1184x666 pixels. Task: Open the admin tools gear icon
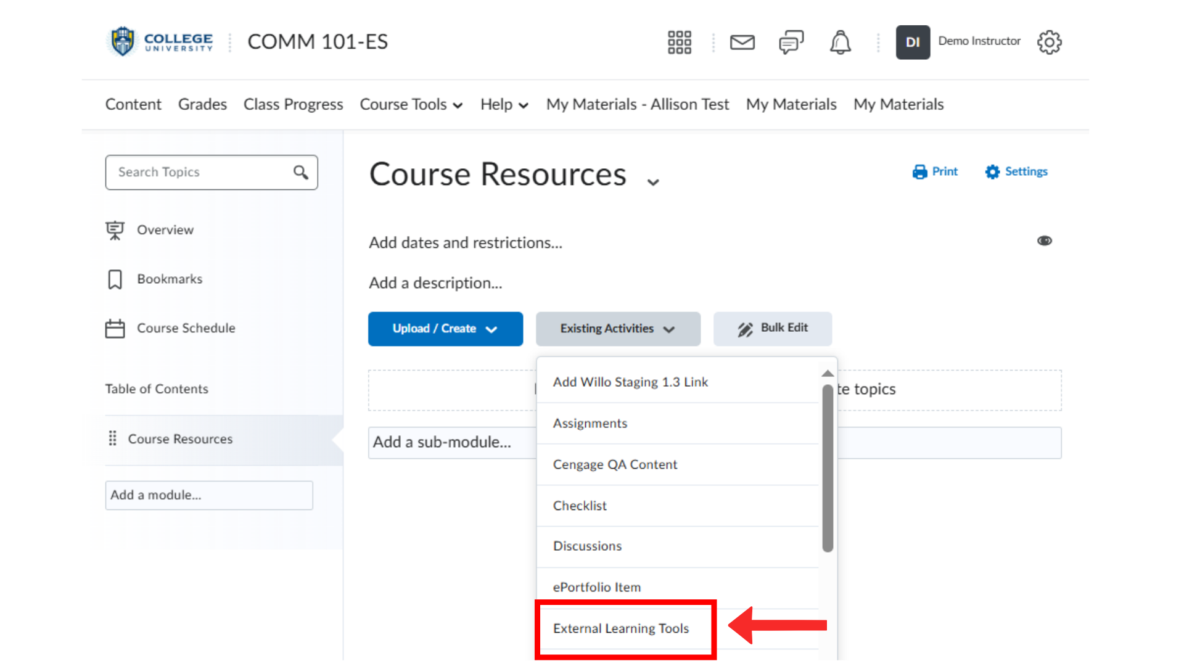pos(1049,42)
